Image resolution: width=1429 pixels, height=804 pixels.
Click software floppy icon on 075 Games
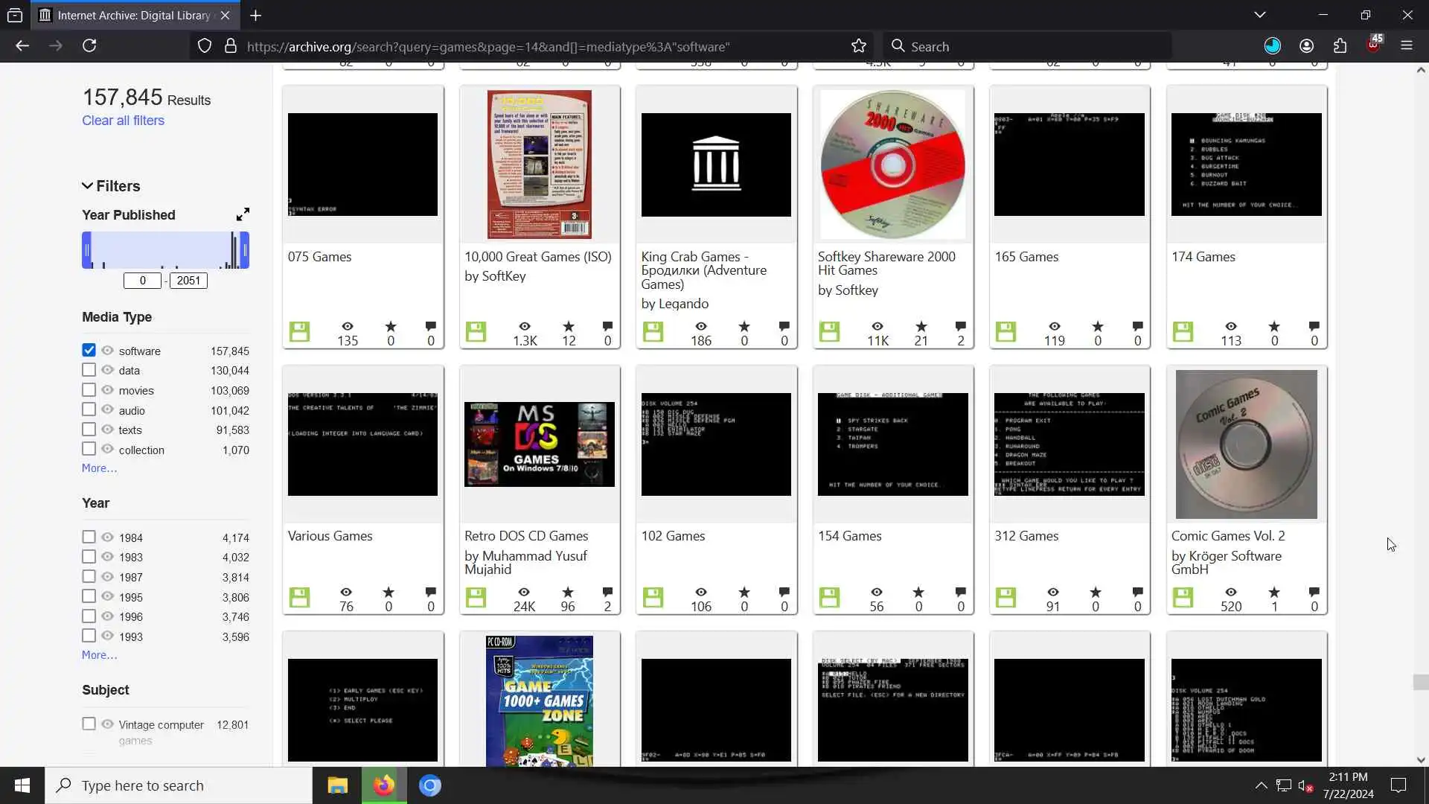[299, 331]
